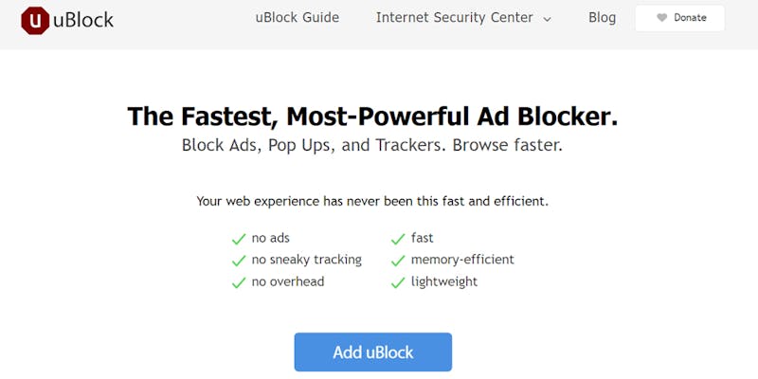Click the 'memory-efficient' feature text
The image size is (758, 379).
tap(462, 260)
